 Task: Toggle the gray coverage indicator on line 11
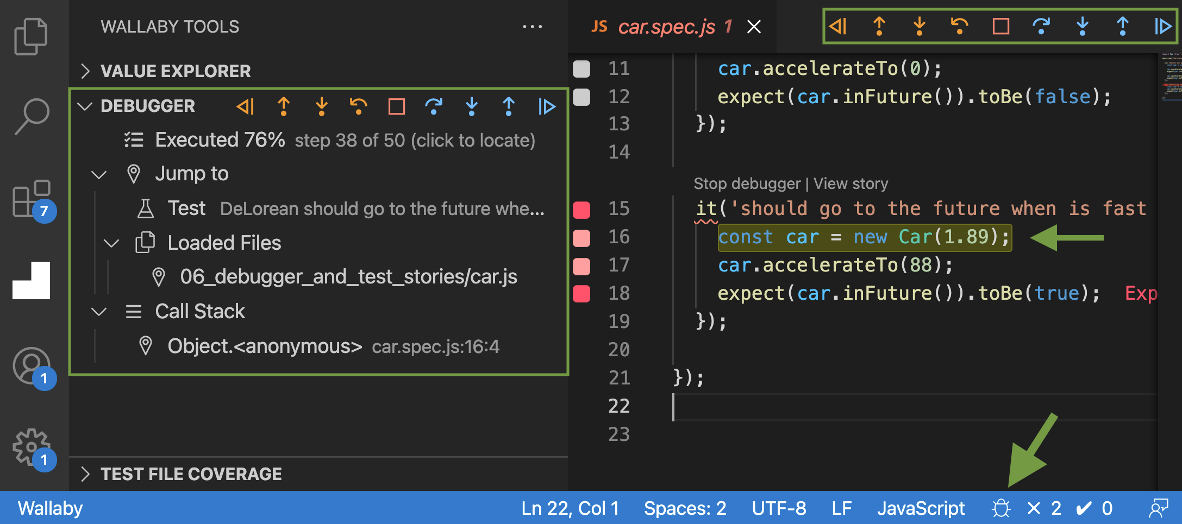click(x=581, y=69)
